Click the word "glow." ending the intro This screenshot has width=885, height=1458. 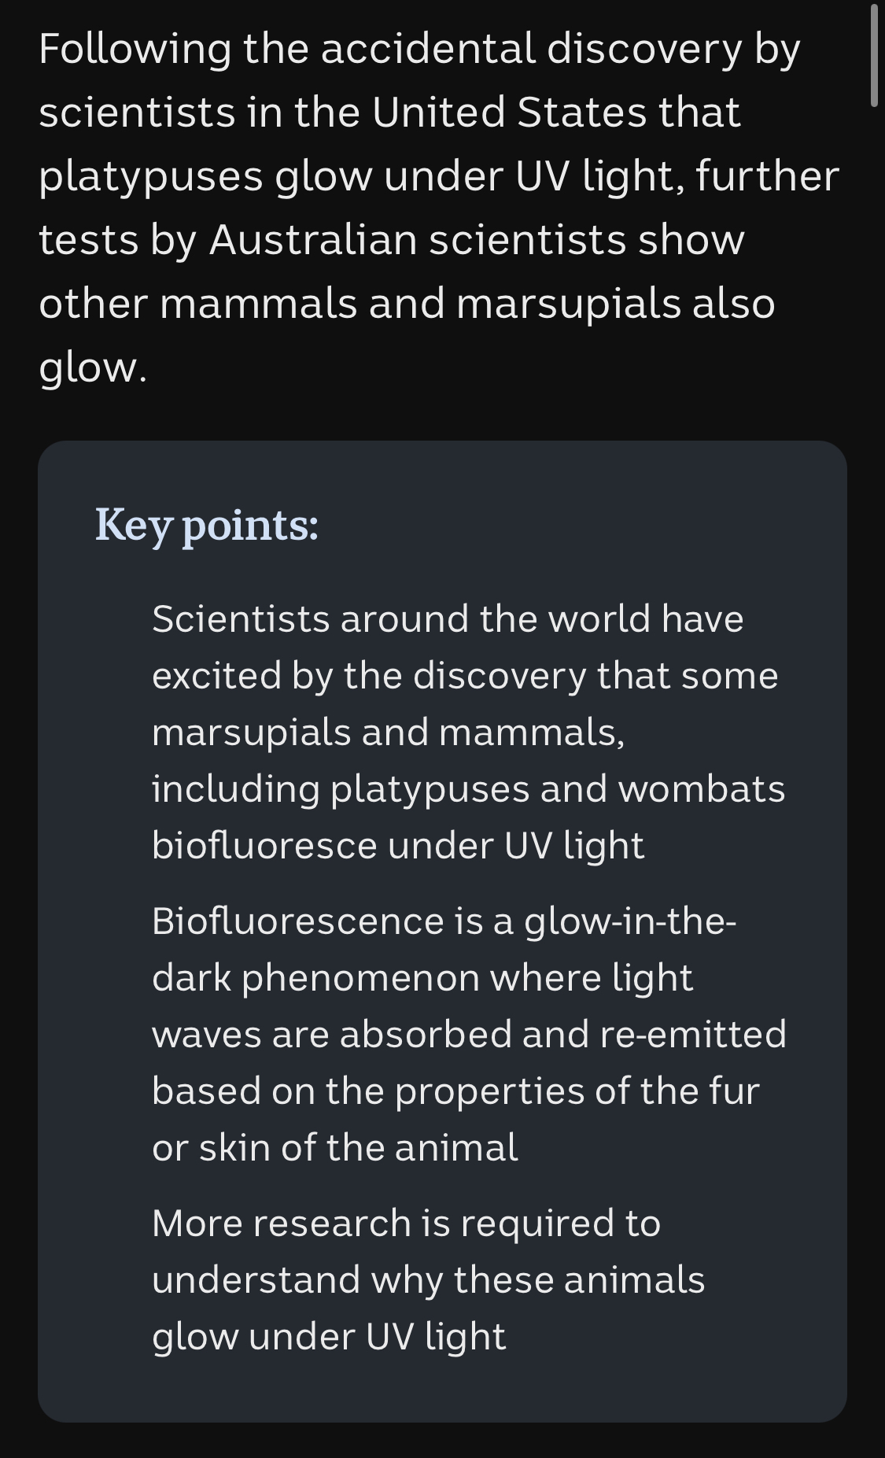coord(93,367)
